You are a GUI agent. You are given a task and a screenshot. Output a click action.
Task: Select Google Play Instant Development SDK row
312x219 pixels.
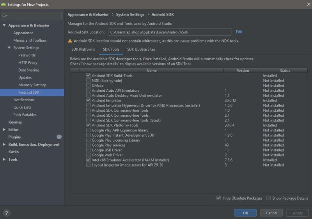(189, 135)
